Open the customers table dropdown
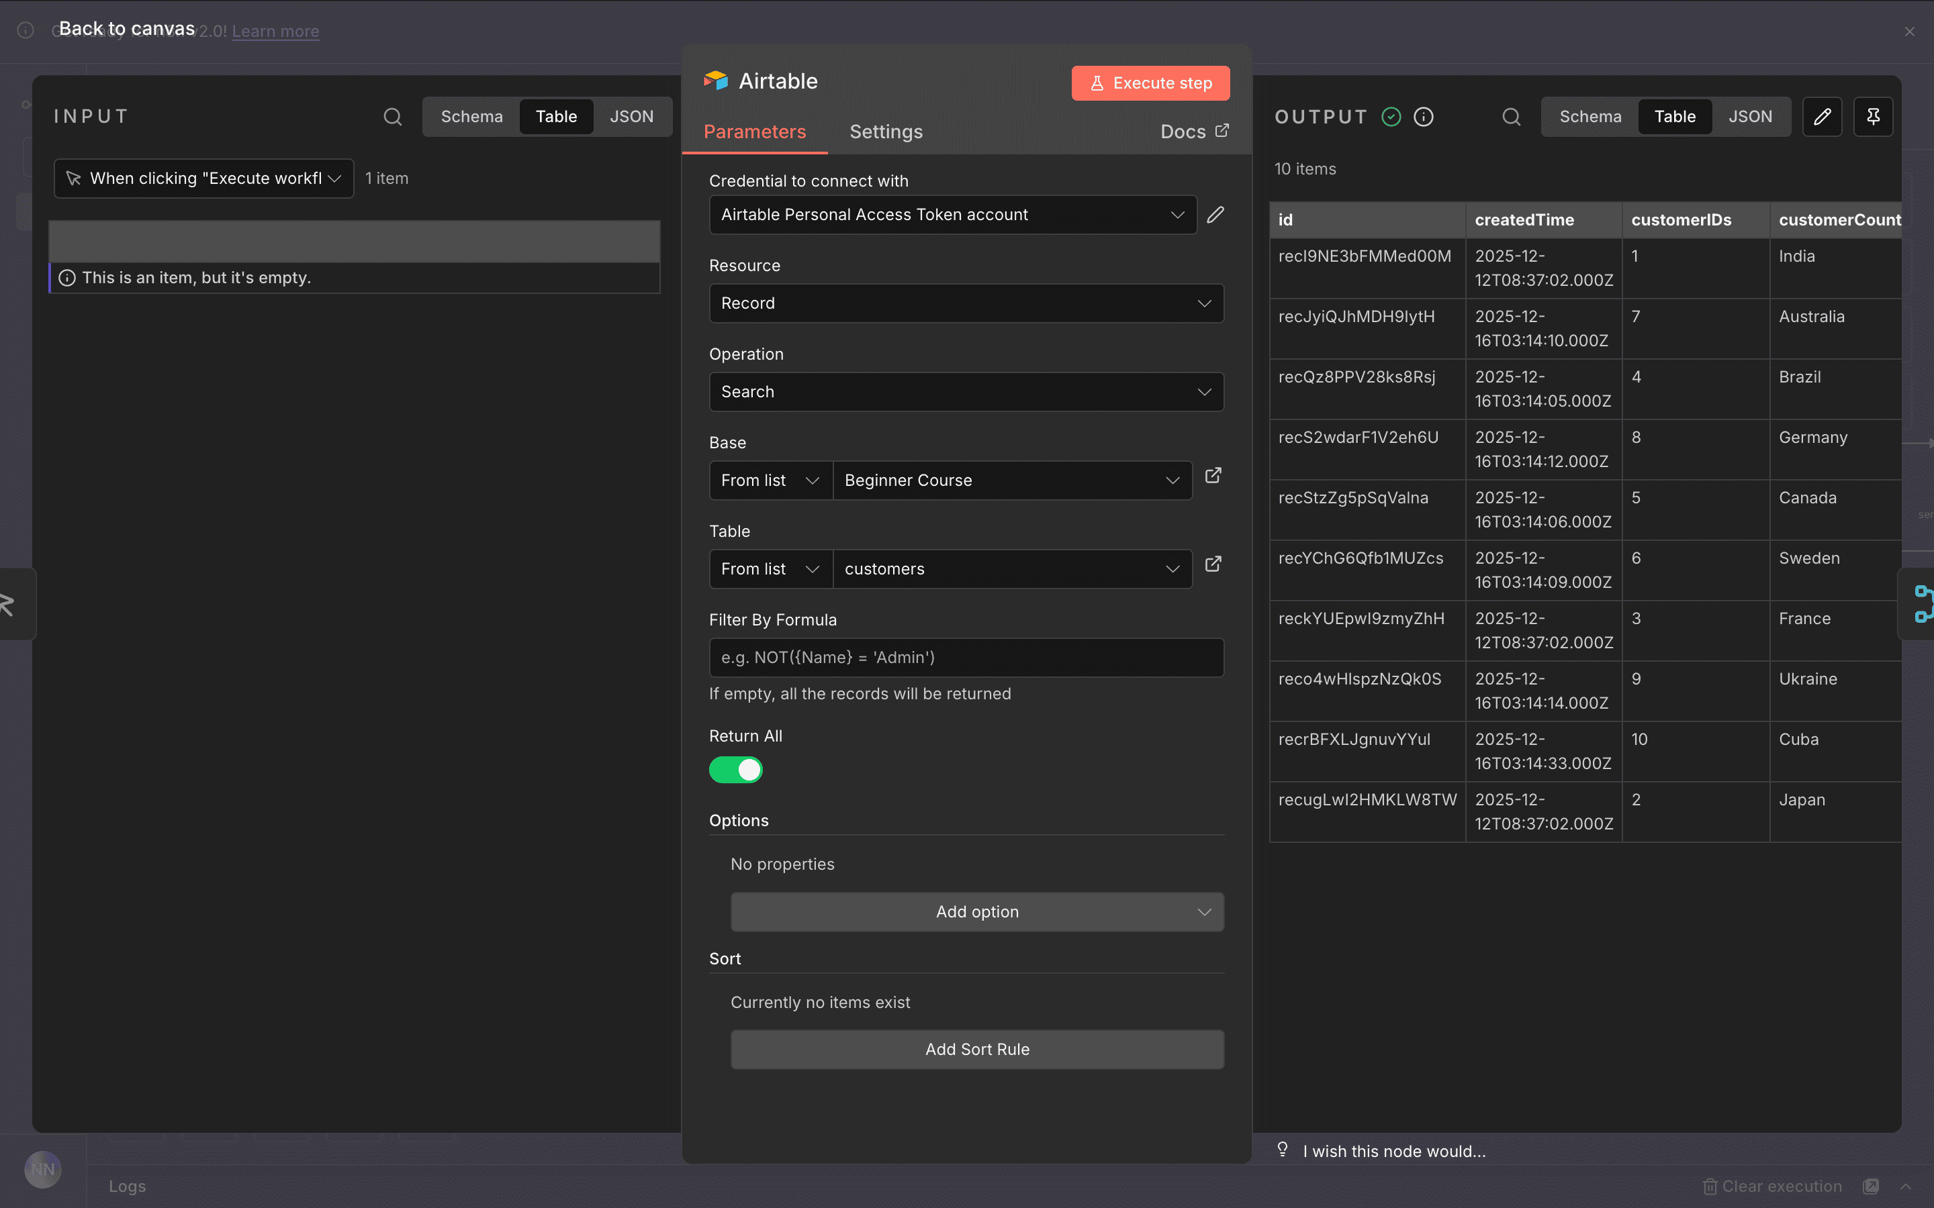The width and height of the screenshot is (1934, 1208). pos(1013,570)
